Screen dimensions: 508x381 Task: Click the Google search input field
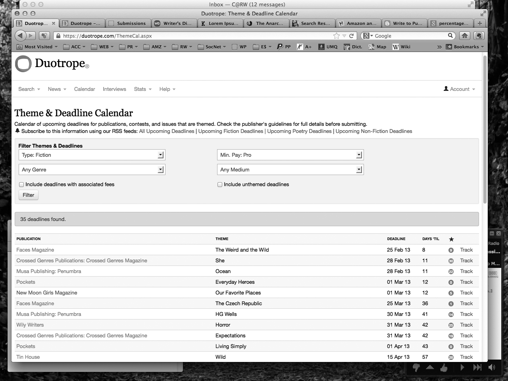click(x=410, y=36)
